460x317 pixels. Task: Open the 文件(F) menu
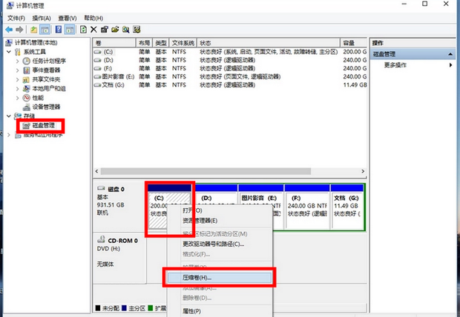pos(16,19)
